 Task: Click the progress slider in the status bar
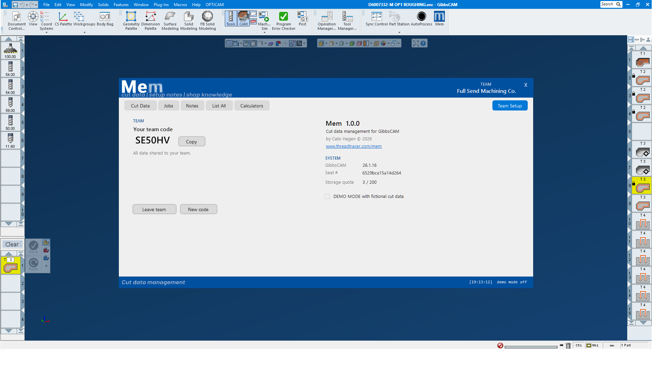[x=531, y=346]
